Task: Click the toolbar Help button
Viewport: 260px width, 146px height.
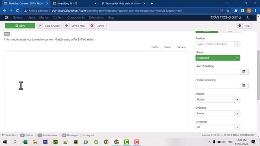Action: coord(244,26)
